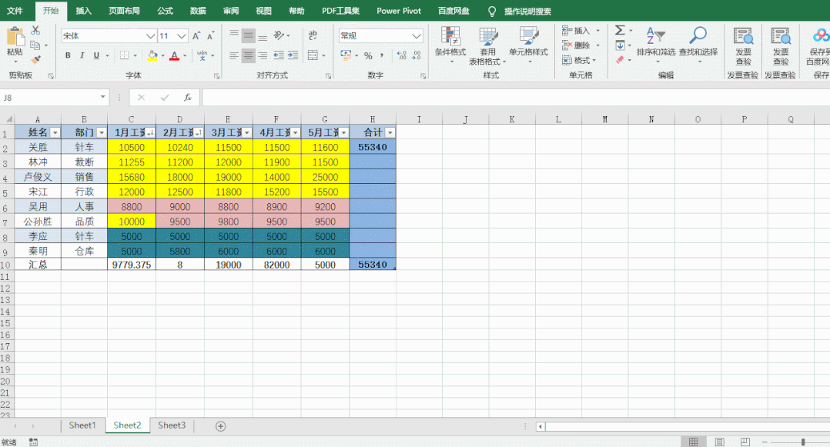
Task: Decrease font size with smaller A
Action: click(211, 36)
